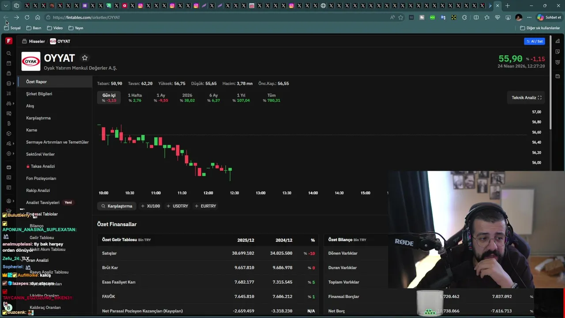Select the 6 Ay time range

[214, 98]
